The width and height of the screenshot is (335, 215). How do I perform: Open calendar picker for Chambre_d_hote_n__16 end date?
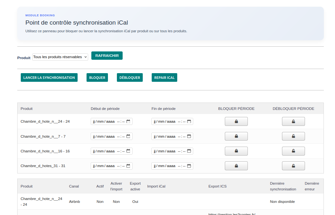[189, 151]
